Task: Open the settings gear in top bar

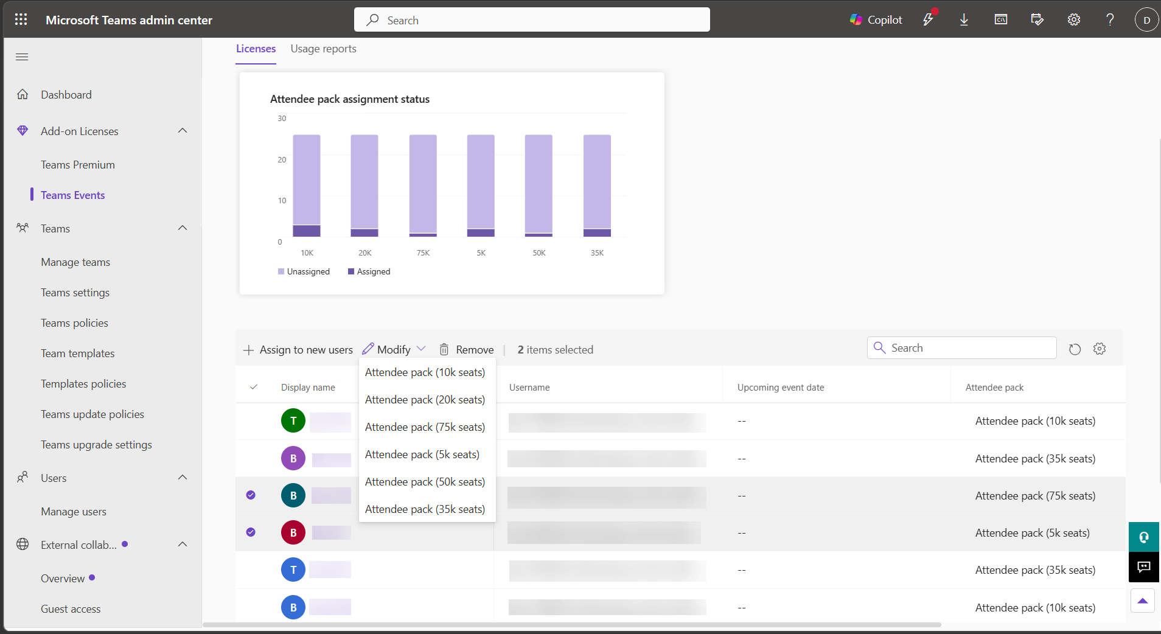Action: tap(1074, 19)
